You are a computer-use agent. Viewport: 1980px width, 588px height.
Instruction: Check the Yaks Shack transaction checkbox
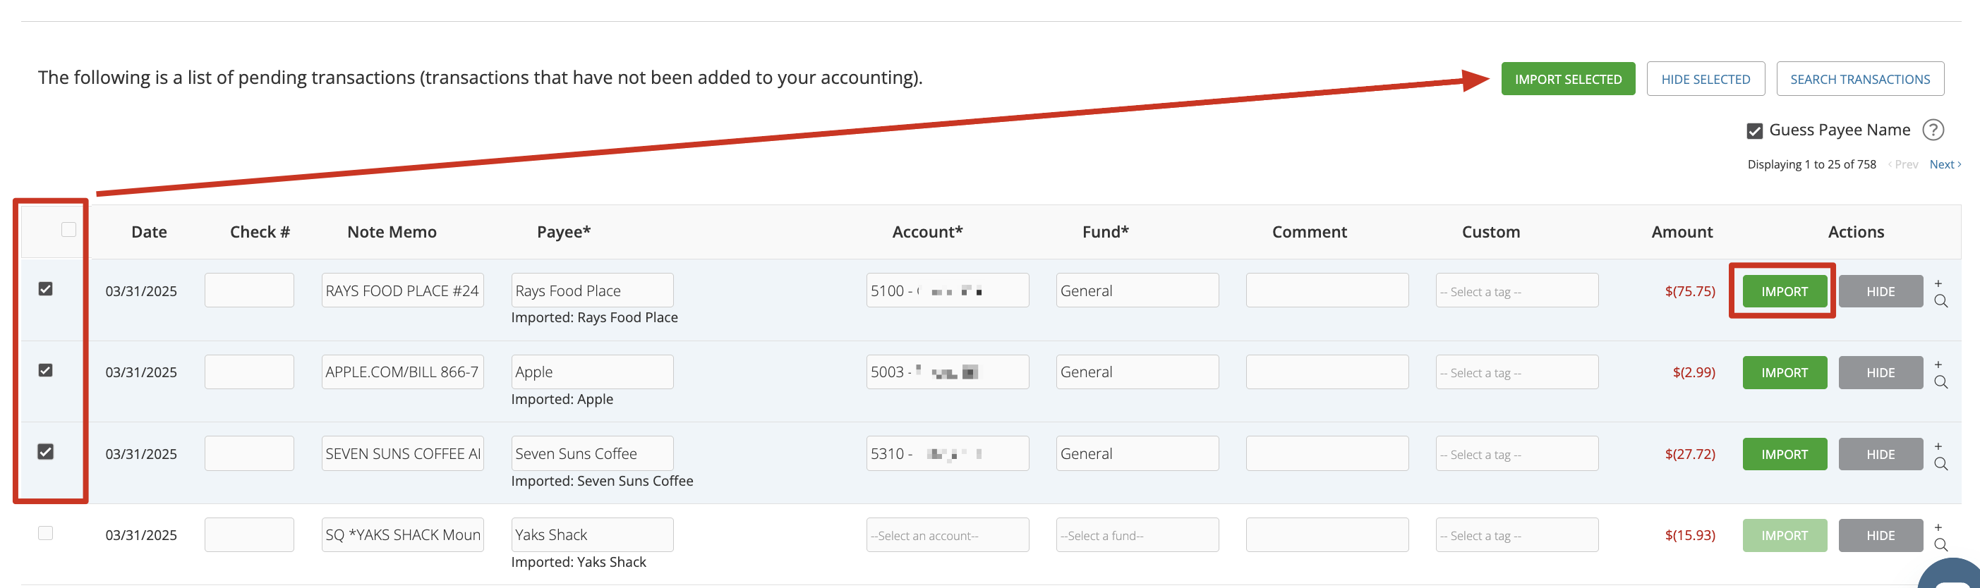[x=45, y=533]
